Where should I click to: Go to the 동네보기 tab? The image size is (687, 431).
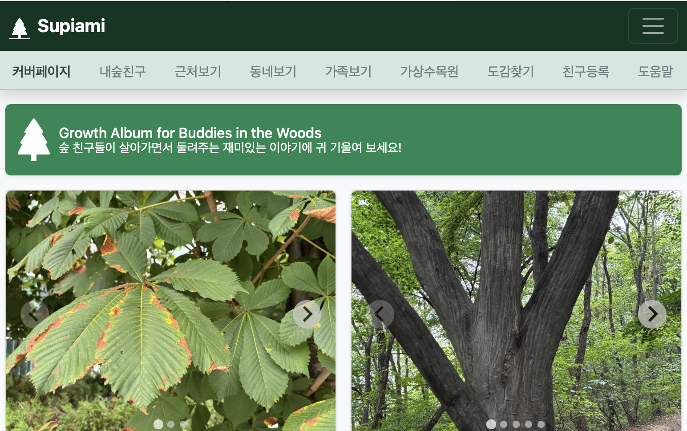tap(273, 71)
